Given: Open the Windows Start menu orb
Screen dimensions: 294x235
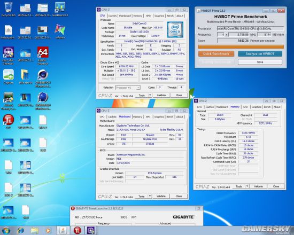Looking at the screenshot, I should point(6,230).
